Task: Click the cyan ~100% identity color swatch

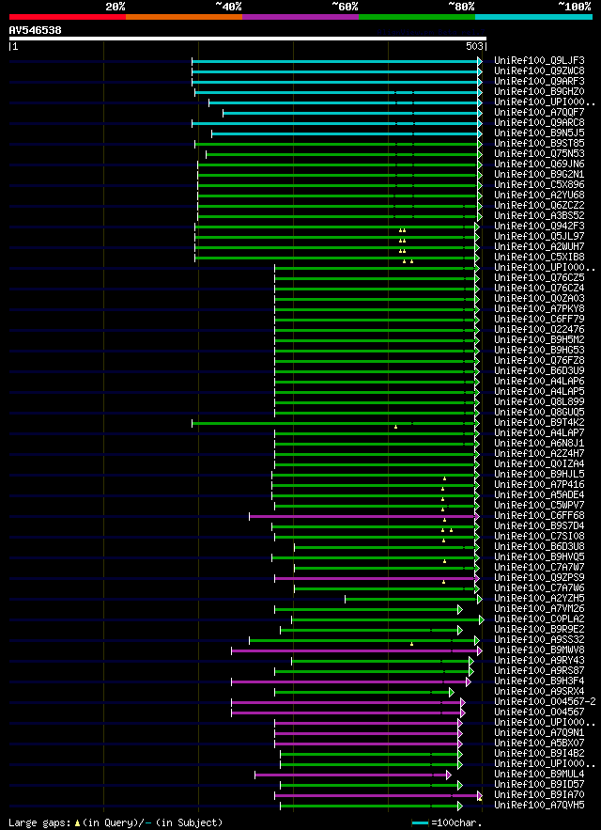Action: 533,17
